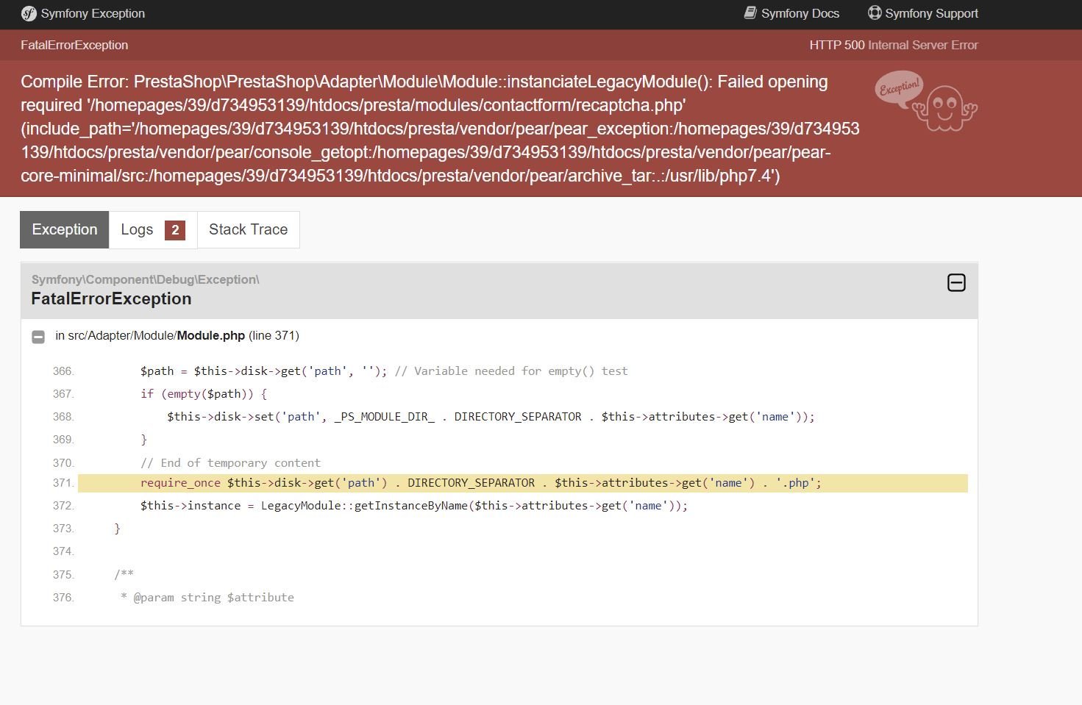The width and height of the screenshot is (1082, 705).
Task: Open the Symfony Support link
Action: pos(923,13)
